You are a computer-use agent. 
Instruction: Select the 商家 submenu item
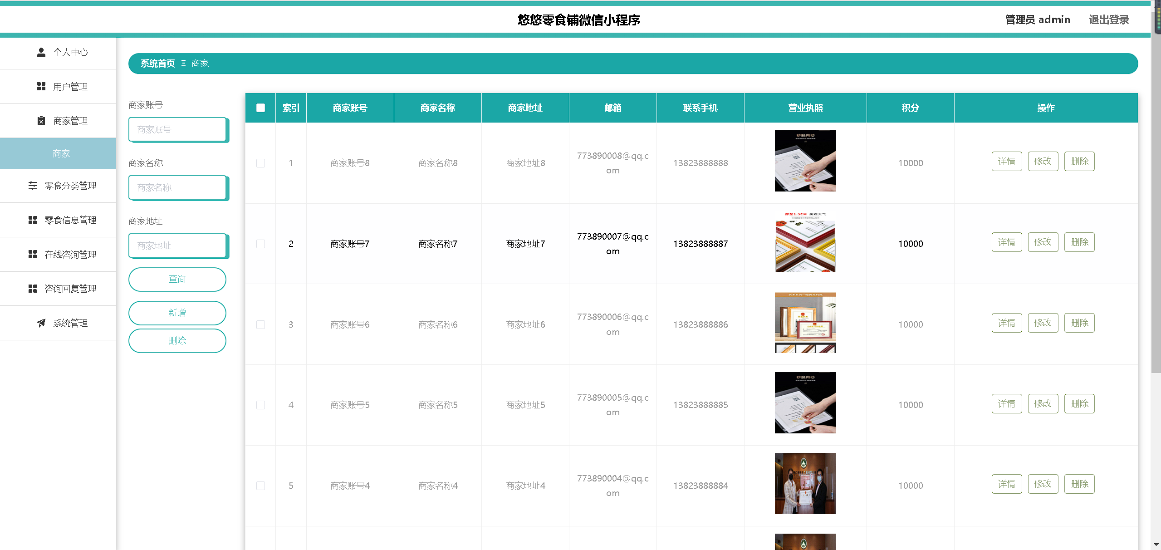click(61, 153)
